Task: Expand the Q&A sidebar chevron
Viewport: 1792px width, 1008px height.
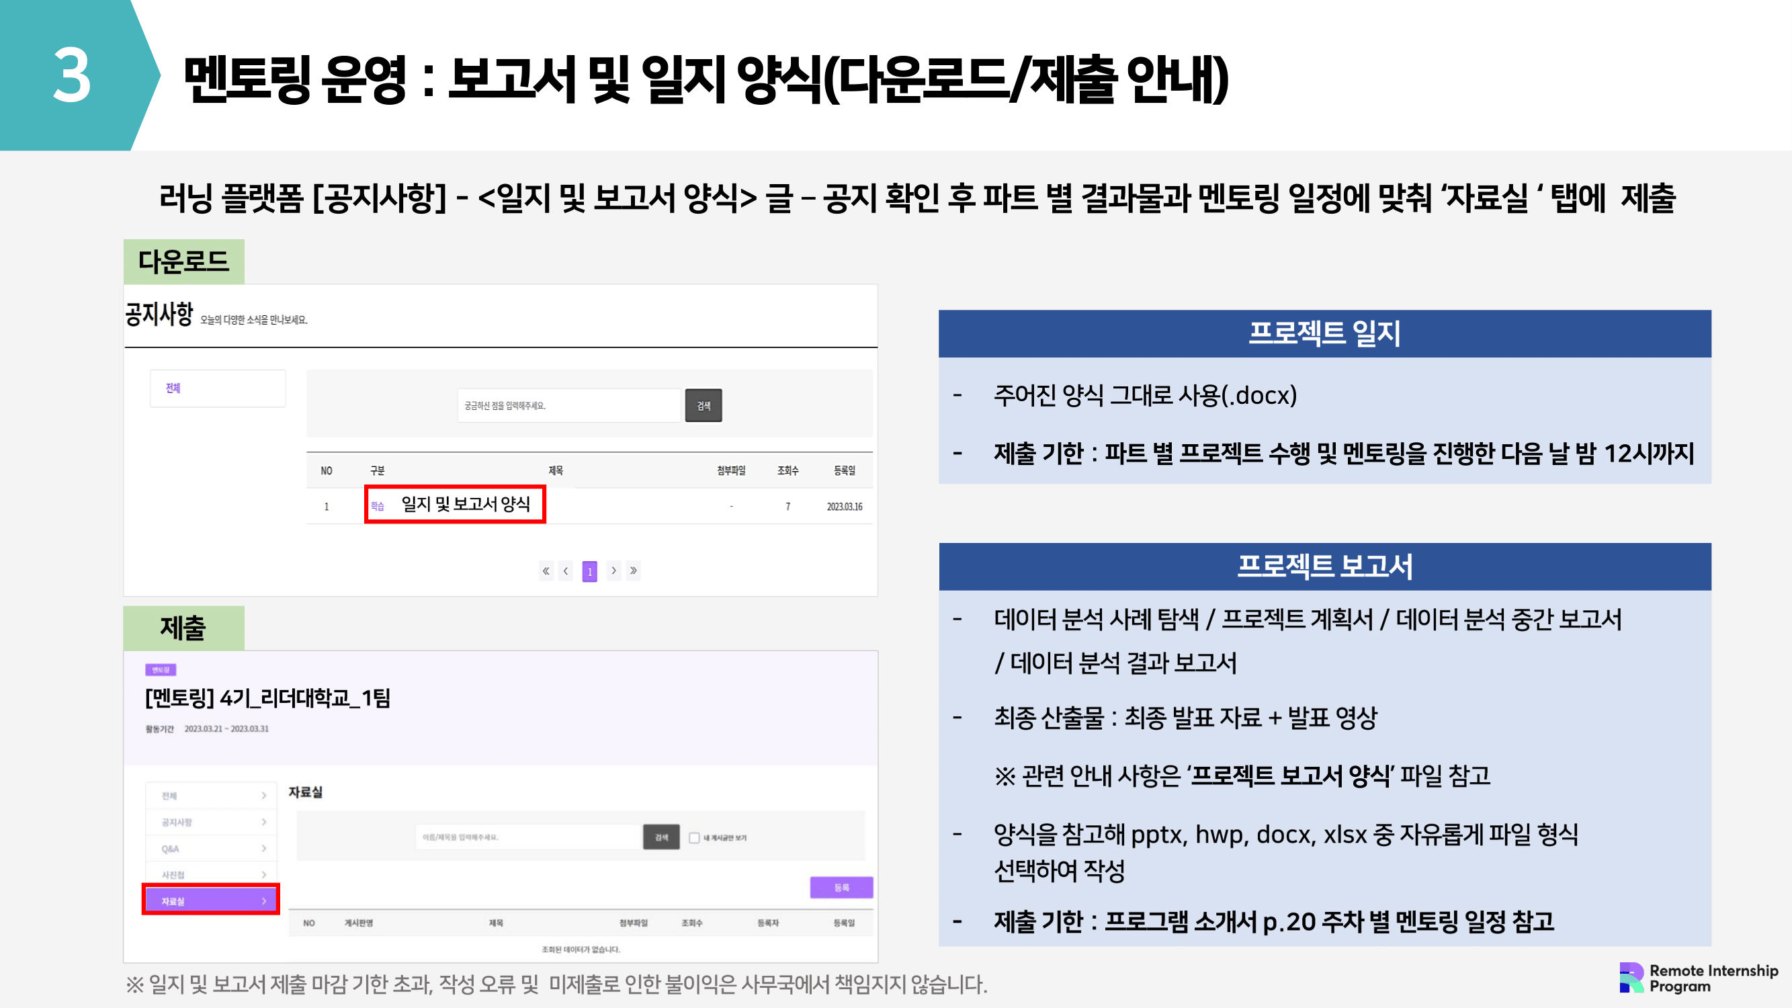Action: [263, 848]
